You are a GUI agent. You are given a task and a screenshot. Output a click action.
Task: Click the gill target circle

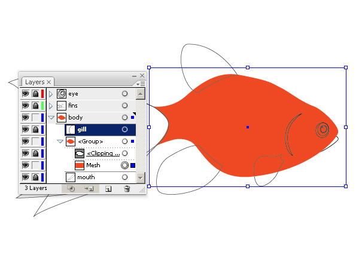(124, 130)
